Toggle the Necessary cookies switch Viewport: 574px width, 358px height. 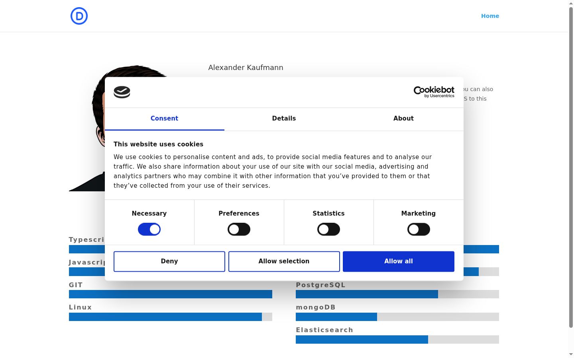tap(149, 230)
